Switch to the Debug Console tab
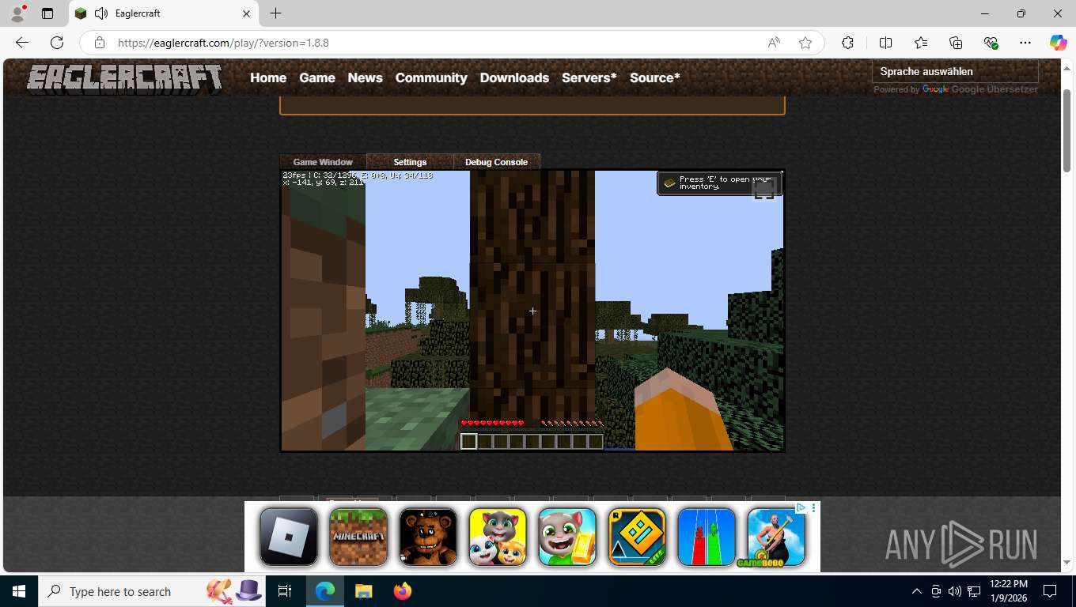Image resolution: width=1076 pixels, height=607 pixels. 496,162
